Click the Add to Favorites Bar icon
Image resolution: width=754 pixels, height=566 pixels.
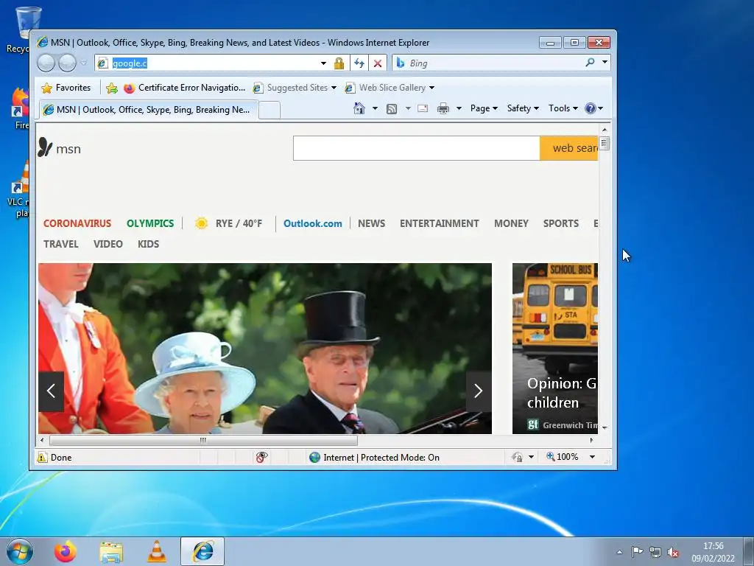(x=112, y=88)
